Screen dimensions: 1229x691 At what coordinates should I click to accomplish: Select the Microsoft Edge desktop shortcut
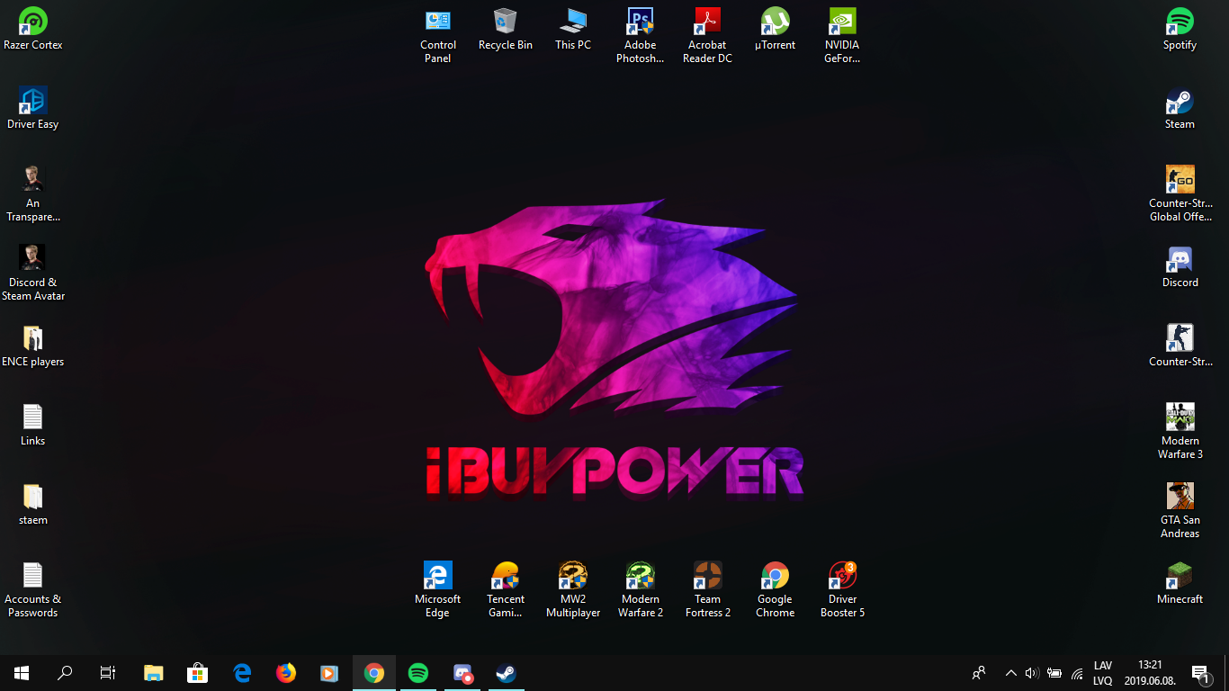point(438,589)
